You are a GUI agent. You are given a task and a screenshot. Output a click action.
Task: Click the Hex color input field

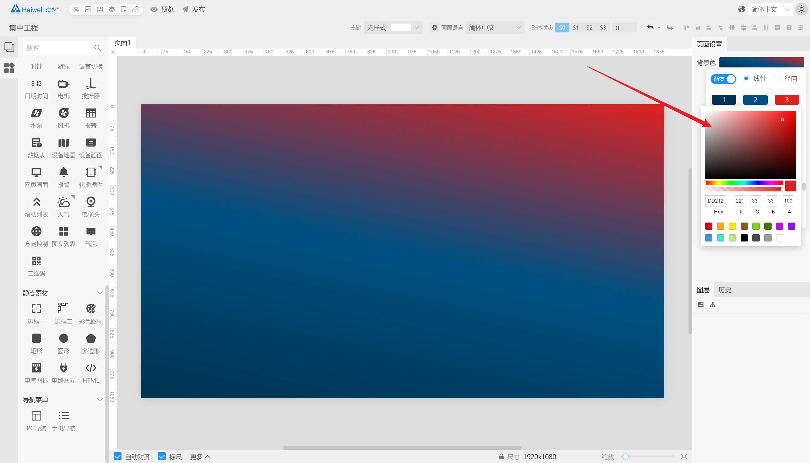pyautogui.click(x=717, y=201)
